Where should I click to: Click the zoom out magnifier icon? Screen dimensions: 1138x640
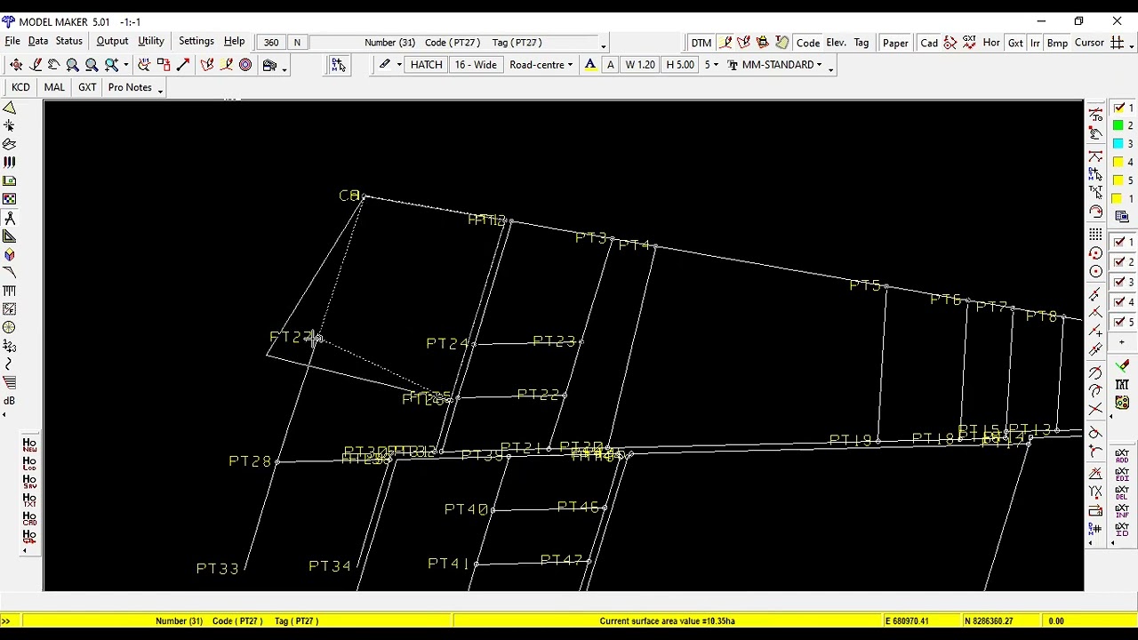(x=91, y=65)
